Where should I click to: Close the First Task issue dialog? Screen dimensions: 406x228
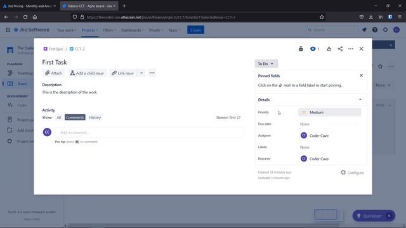[361, 49]
